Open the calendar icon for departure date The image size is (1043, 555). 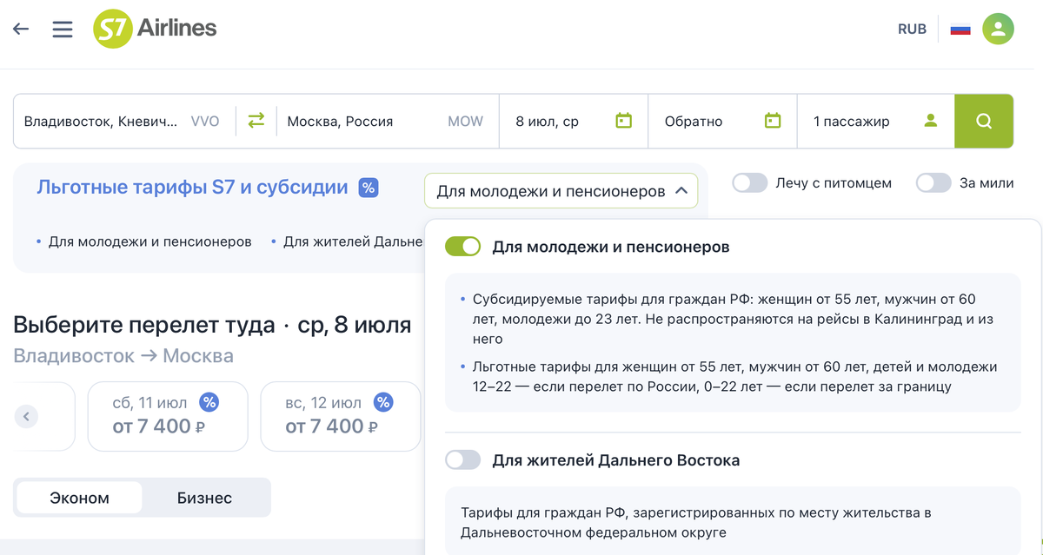point(623,121)
